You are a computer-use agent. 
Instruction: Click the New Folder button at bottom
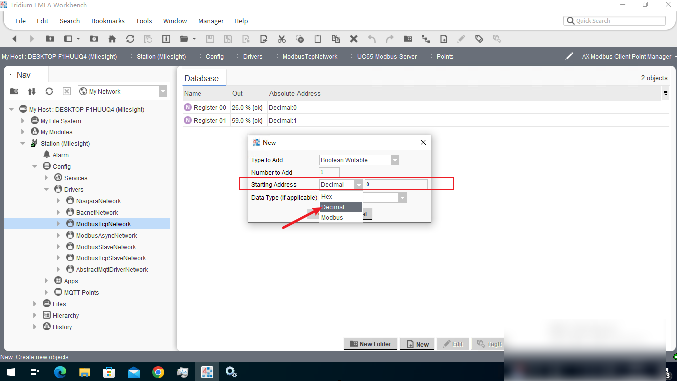pyautogui.click(x=371, y=344)
